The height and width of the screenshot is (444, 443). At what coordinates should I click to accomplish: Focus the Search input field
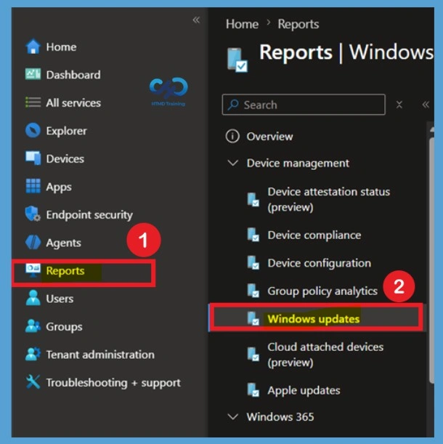(x=304, y=105)
